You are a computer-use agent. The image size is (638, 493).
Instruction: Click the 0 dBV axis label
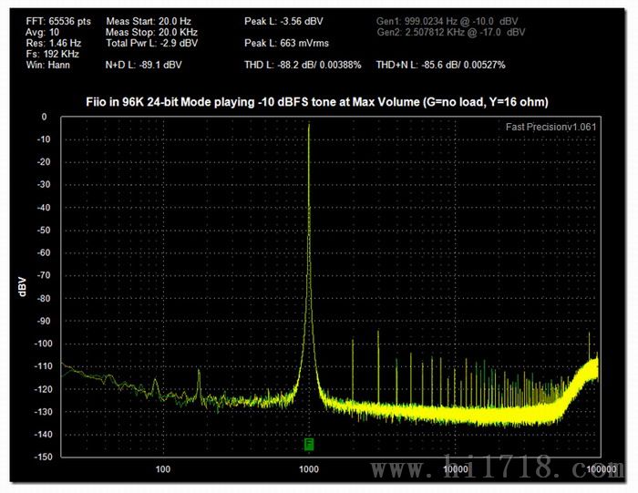point(45,118)
